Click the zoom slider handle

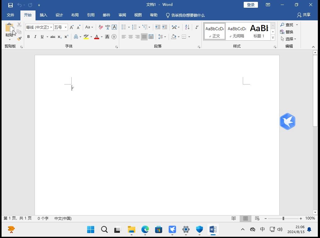(x=283, y=218)
